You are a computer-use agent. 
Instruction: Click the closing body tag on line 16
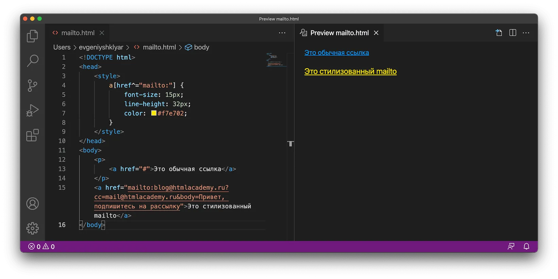[92, 225]
